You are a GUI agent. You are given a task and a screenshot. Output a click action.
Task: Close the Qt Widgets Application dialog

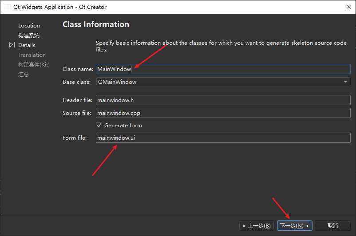coord(348,7)
